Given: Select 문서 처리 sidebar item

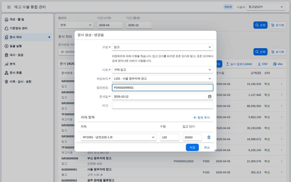Looking at the screenshot, I should coord(27,37).
